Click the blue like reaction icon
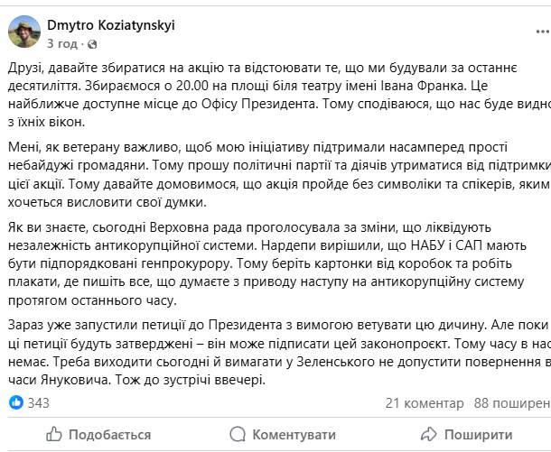 click(x=16, y=402)
